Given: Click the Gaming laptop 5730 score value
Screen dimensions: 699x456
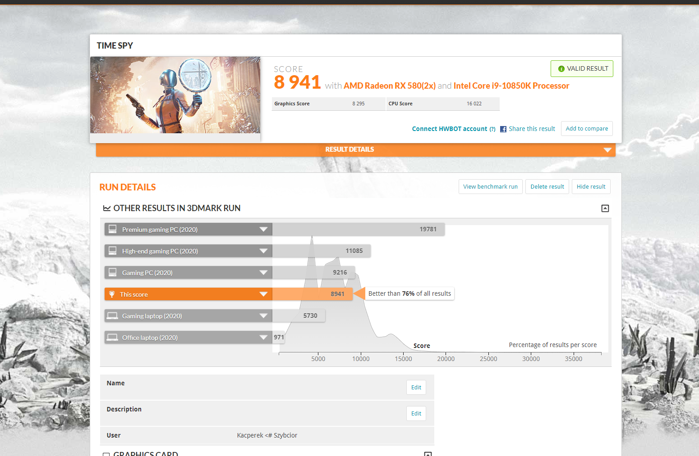Looking at the screenshot, I should (310, 316).
